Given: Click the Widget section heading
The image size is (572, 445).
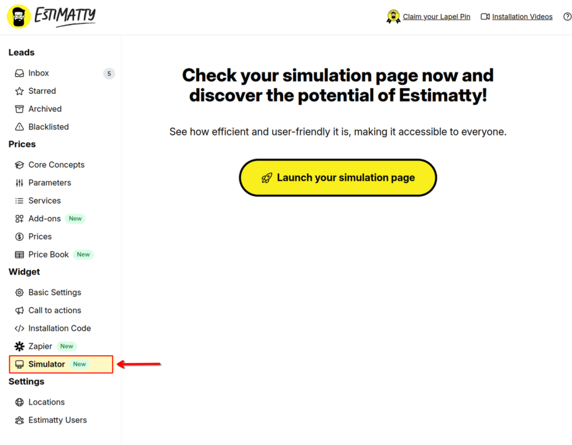Looking at the screenshot, I should pyautogui.click(x=24, y=272).
